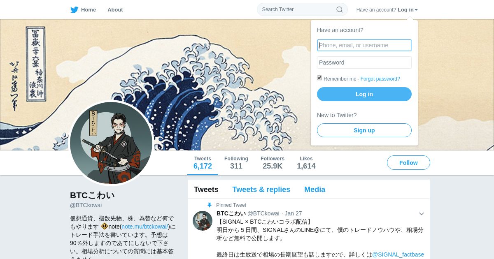Follow the BTCこわい account
The height and width of the screenshot is (259, 494).
pyautogui.click(x=408, y=163)
